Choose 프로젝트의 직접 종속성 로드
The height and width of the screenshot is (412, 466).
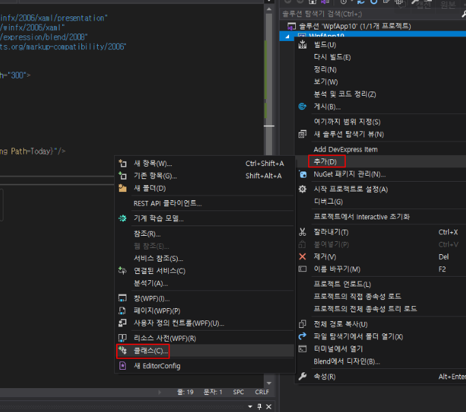coord(357,297)
